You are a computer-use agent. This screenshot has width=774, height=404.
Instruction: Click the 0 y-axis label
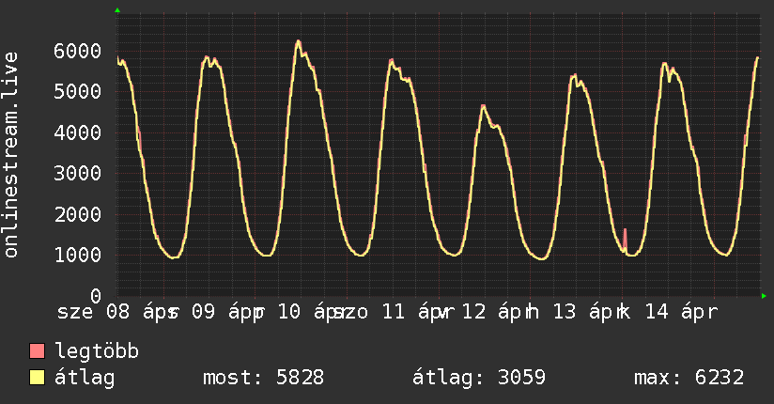(96, 297)
